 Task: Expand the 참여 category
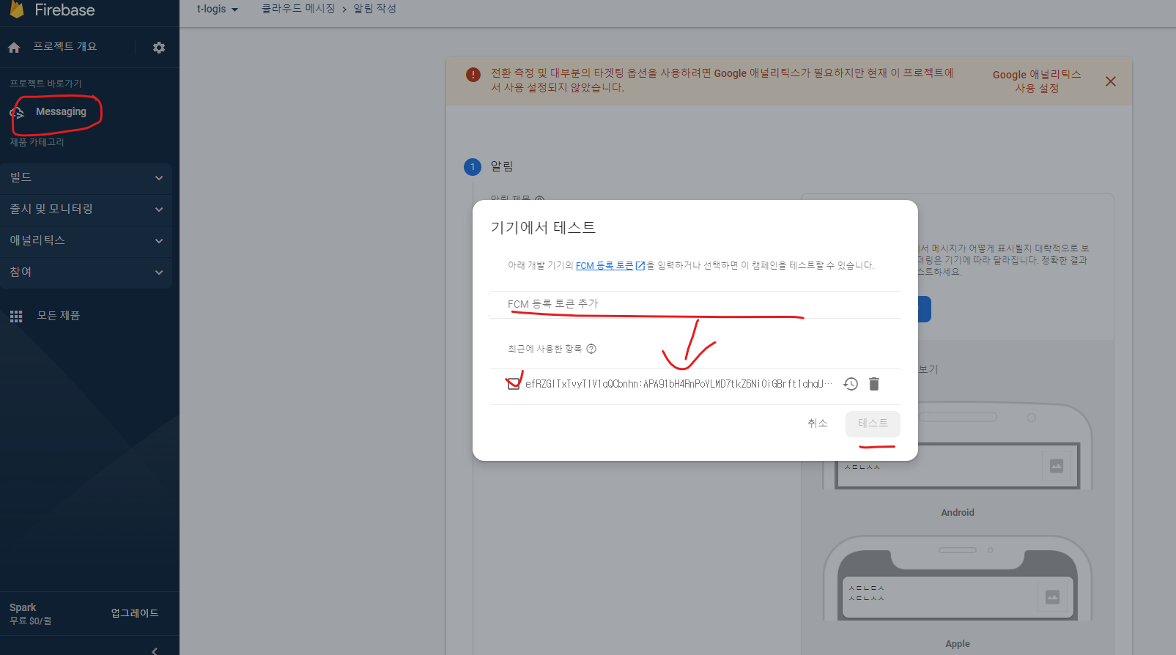(x=86, y=273)
